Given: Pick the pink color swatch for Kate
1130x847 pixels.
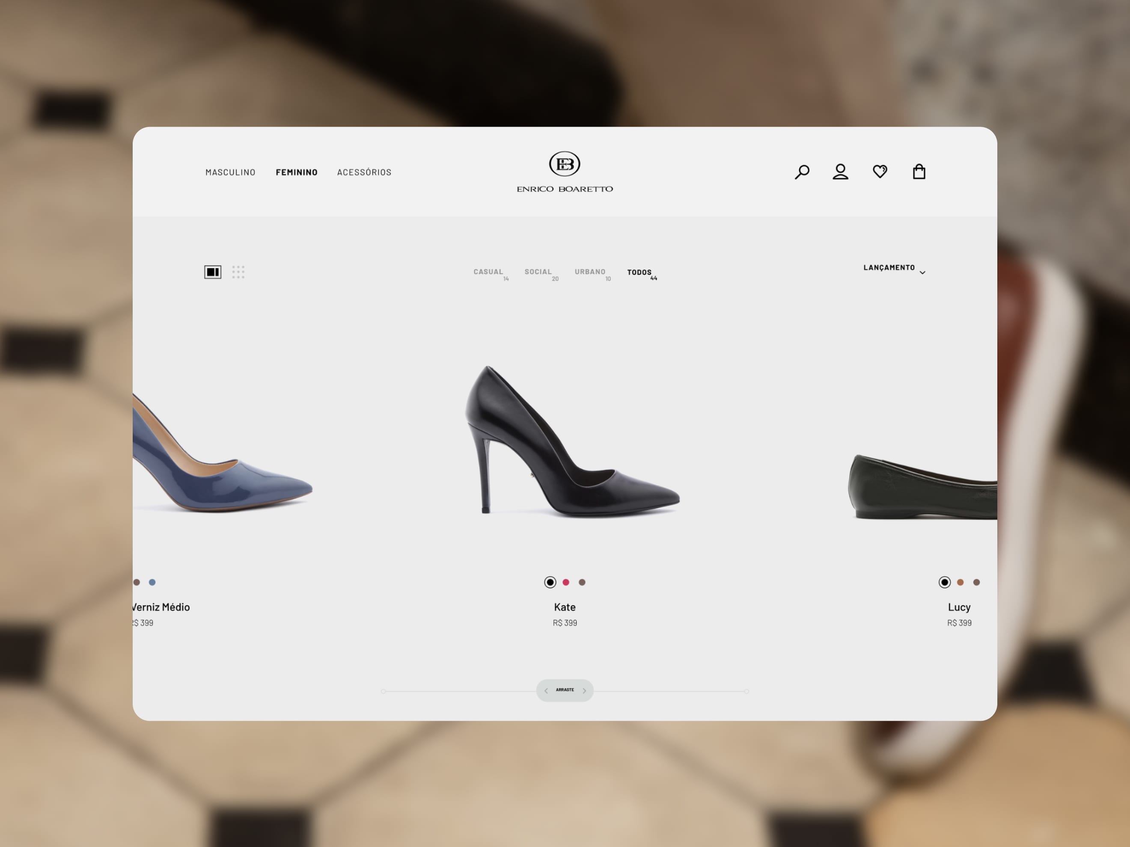Looking at the screenshot, I should click(x=565, y=582).
